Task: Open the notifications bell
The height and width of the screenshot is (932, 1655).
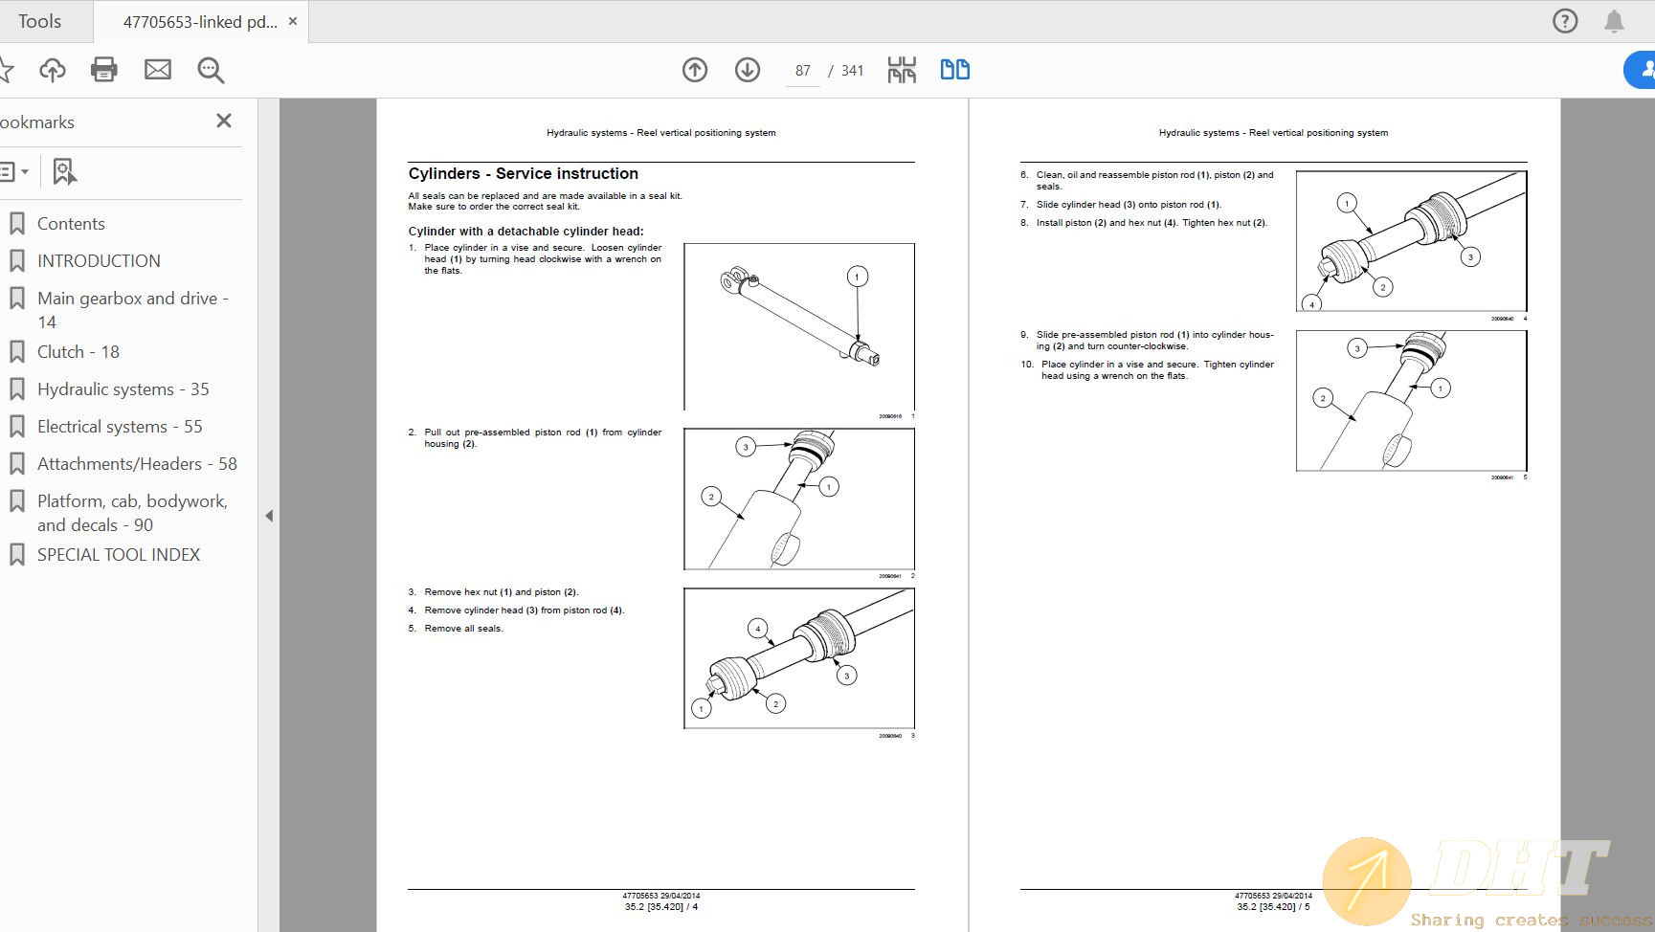Action: (x=1614, y=21)
